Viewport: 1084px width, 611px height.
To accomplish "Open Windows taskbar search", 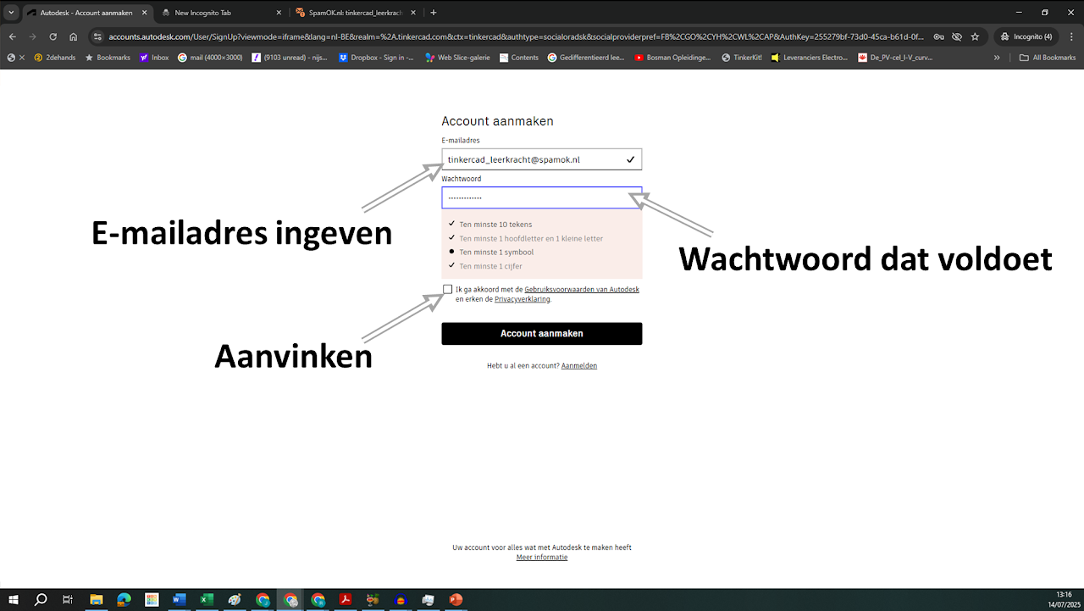I will tap(41, 599).
